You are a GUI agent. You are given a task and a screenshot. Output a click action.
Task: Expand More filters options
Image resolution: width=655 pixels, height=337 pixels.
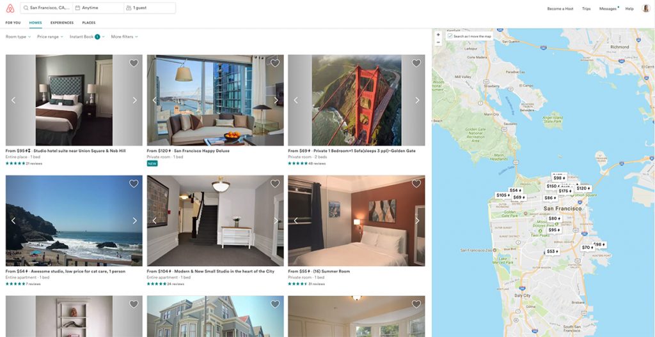pos(125,37)
